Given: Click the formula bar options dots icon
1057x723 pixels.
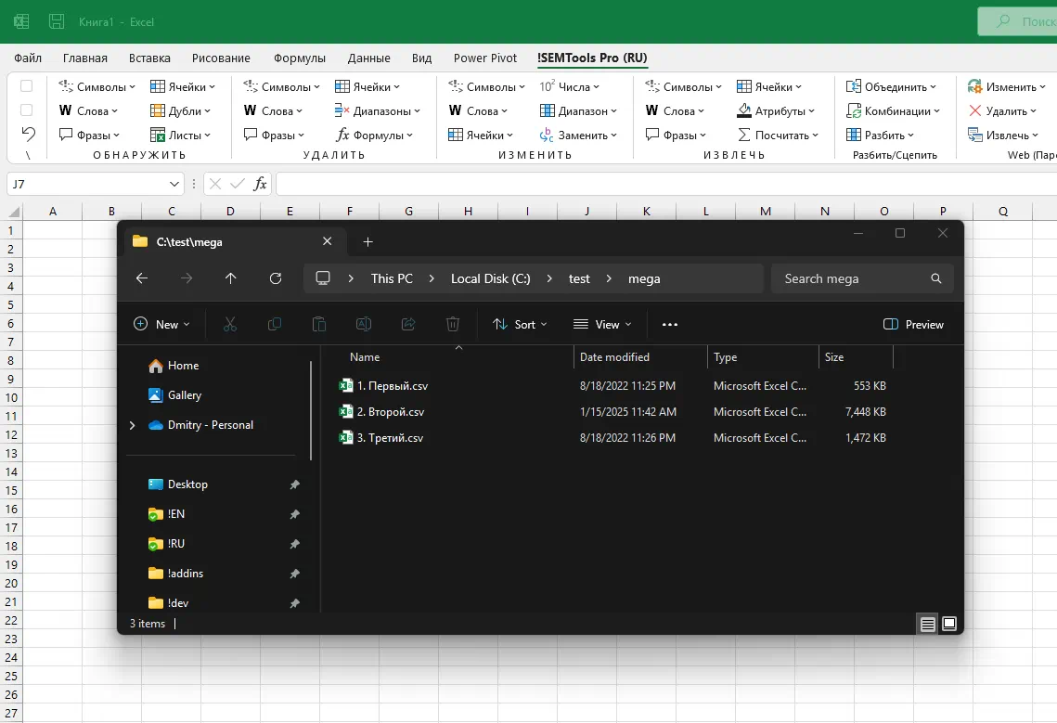Looking at the screenshot, I should (x=194, y=184).
